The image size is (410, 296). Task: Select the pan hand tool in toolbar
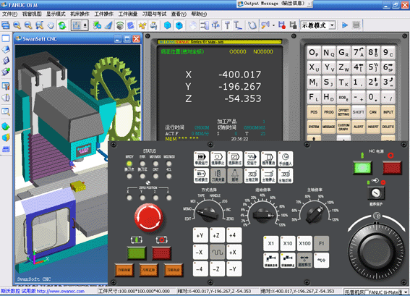point(51,25)
